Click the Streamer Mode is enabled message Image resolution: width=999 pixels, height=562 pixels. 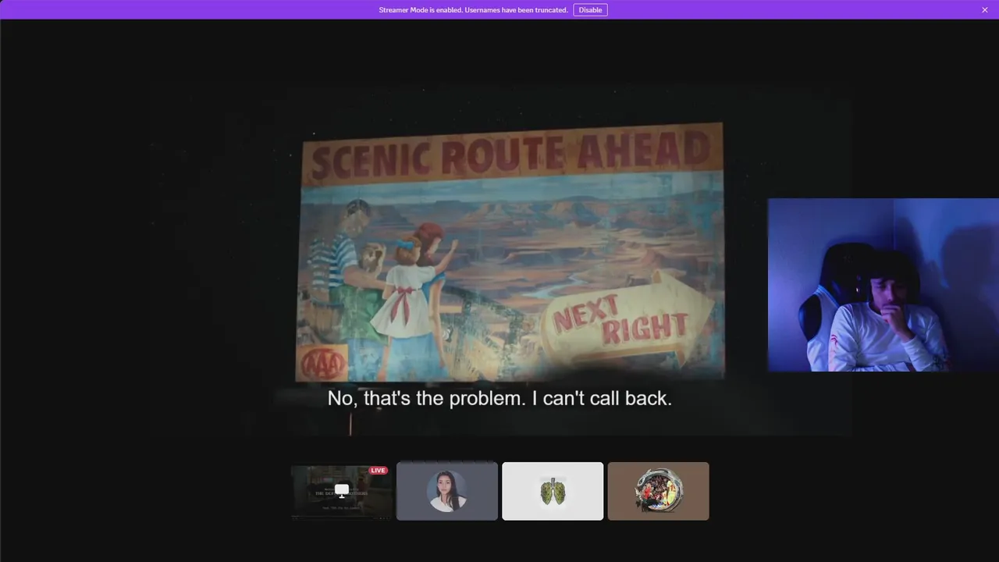click(x=473, y=10)
